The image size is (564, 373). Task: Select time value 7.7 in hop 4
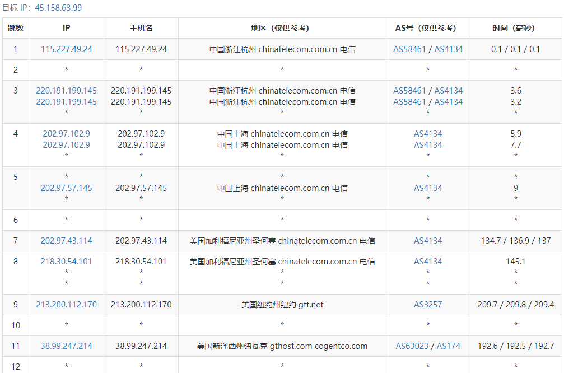[516, 145]
